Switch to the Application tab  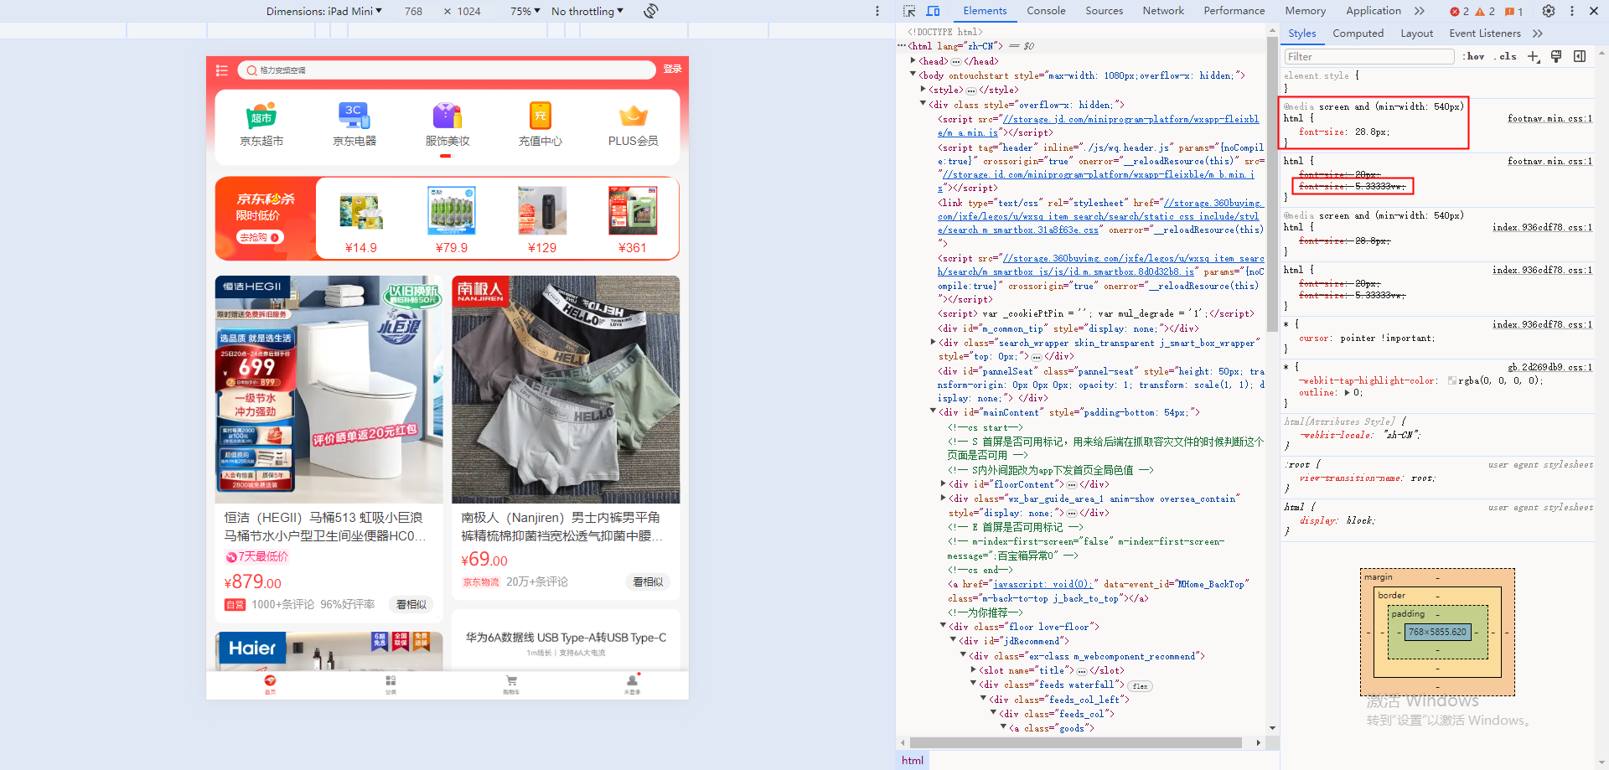[x=1373, y=11]
